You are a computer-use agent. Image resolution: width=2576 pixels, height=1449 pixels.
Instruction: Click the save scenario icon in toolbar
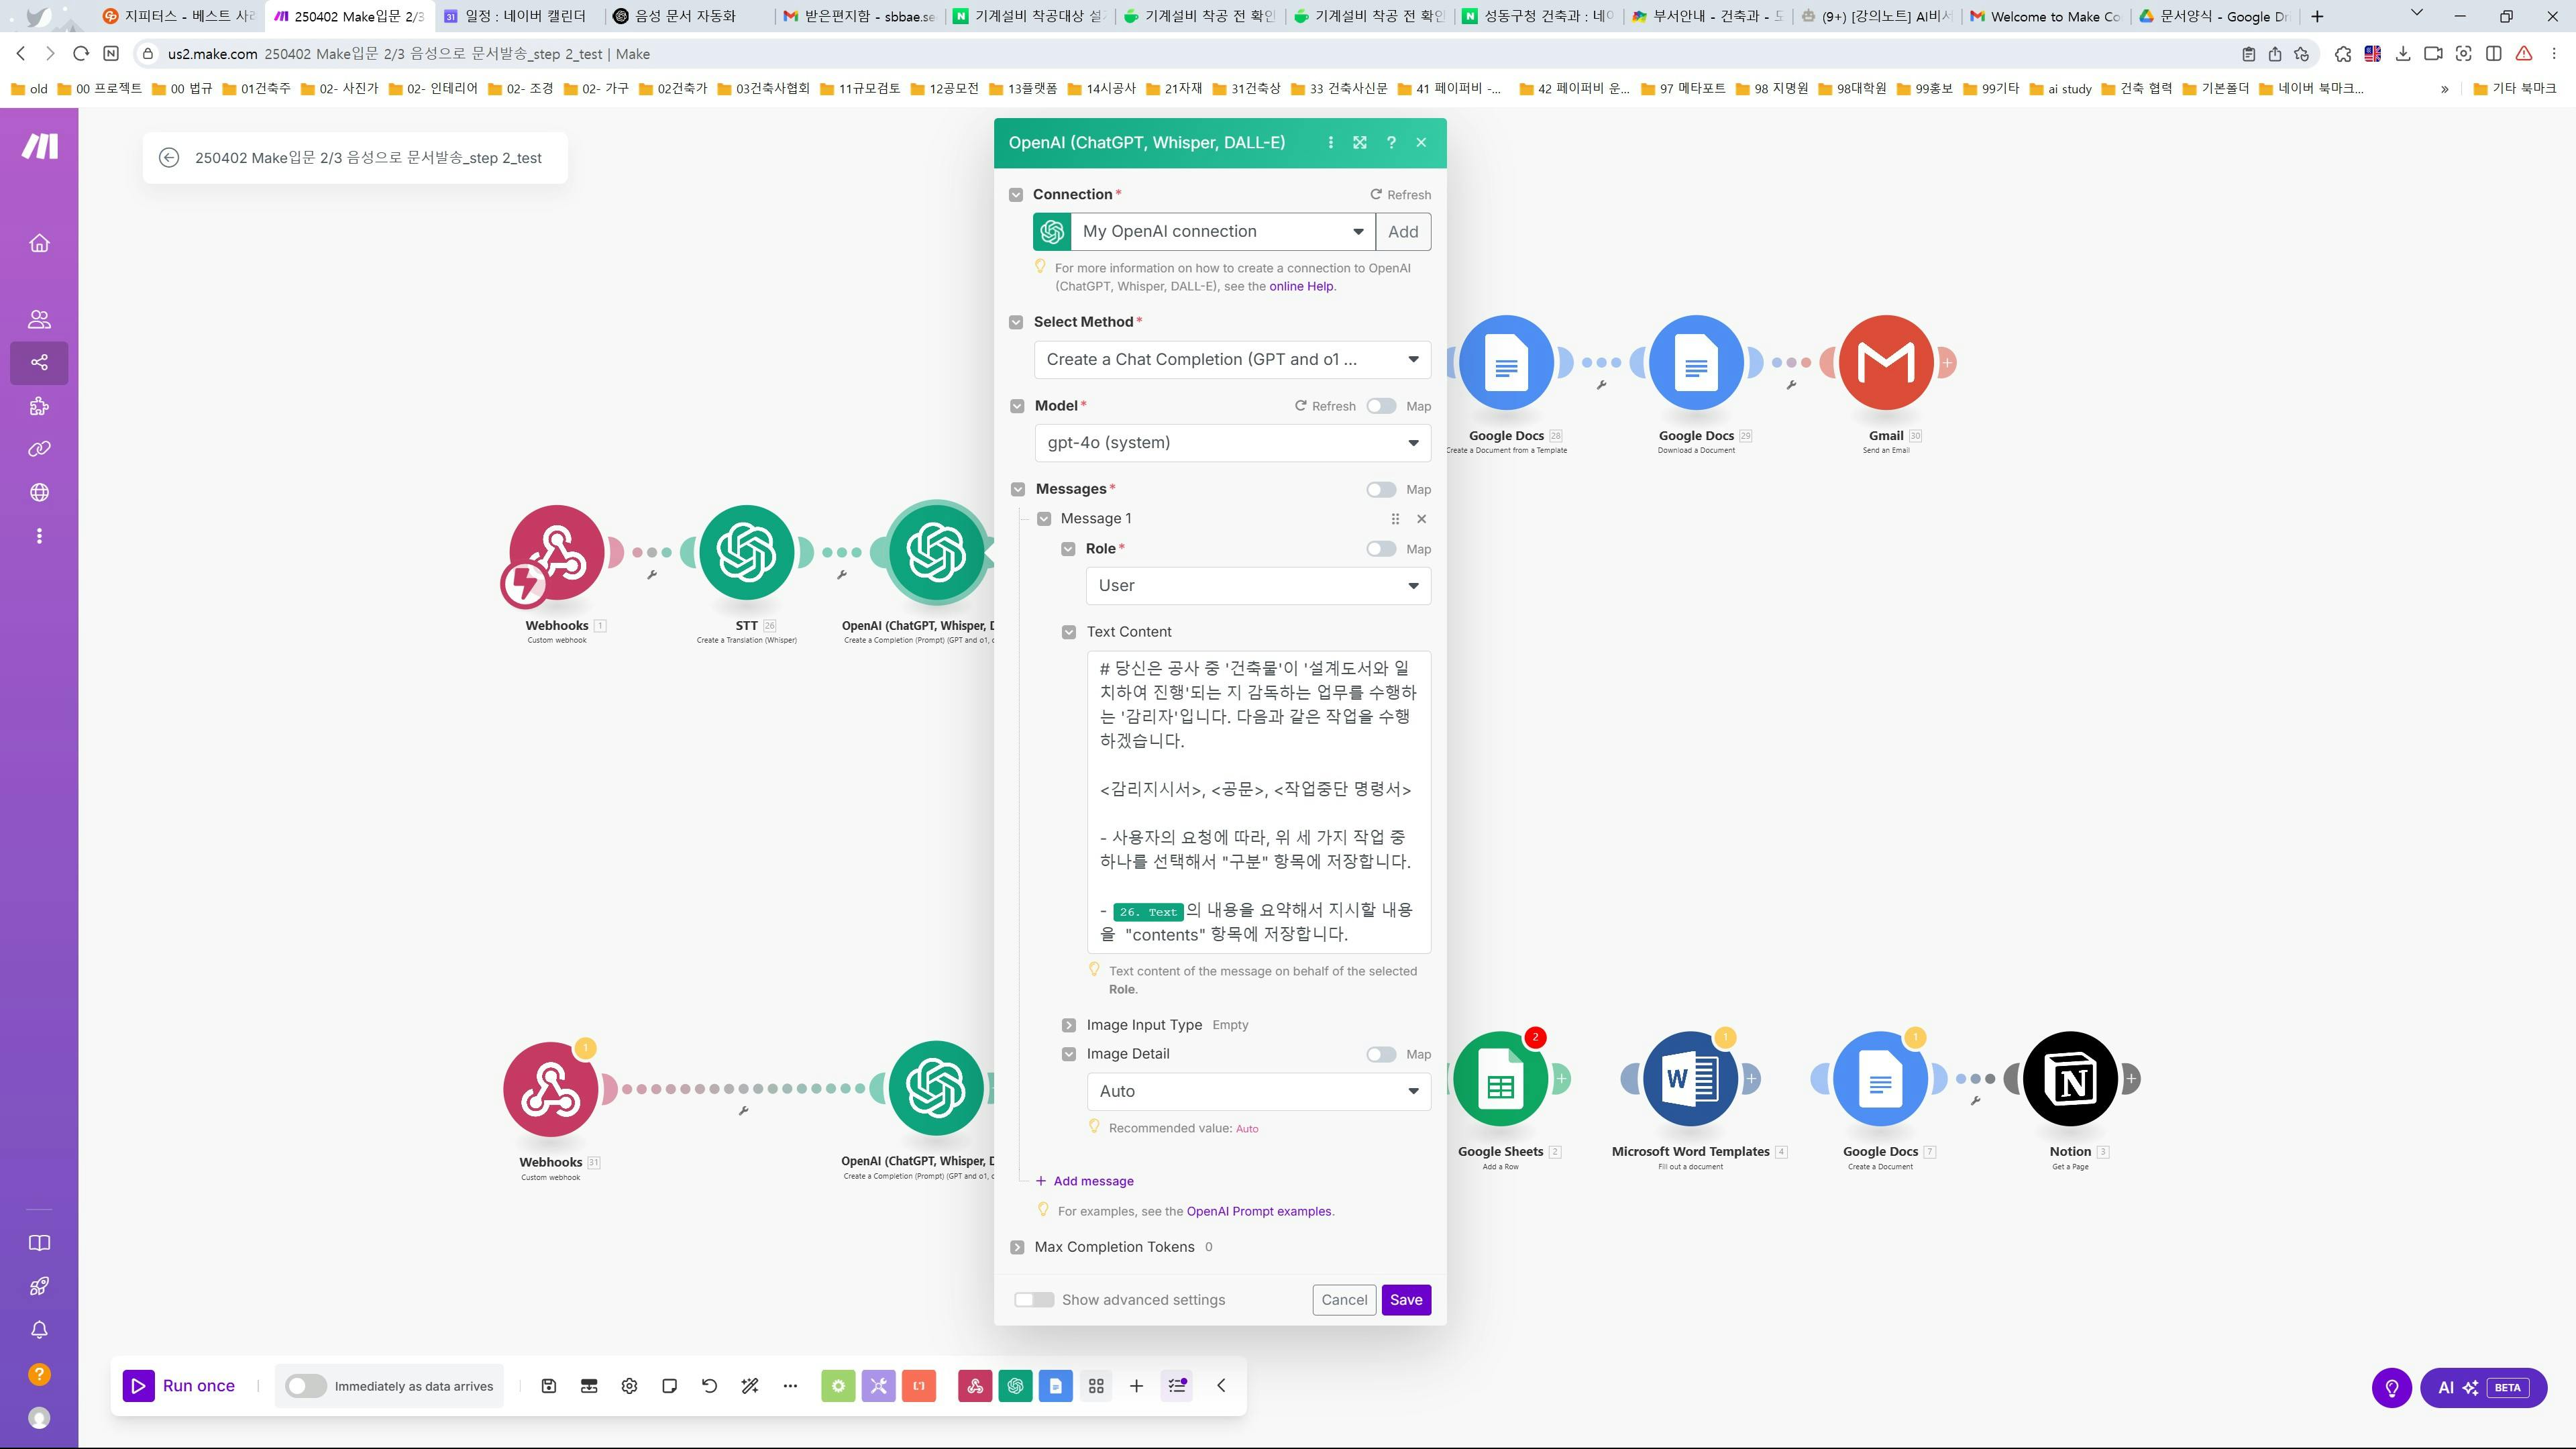click(x=548, y=1386)
